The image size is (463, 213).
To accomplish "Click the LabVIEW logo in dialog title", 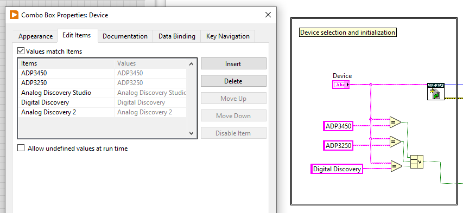I will (14, 15).
